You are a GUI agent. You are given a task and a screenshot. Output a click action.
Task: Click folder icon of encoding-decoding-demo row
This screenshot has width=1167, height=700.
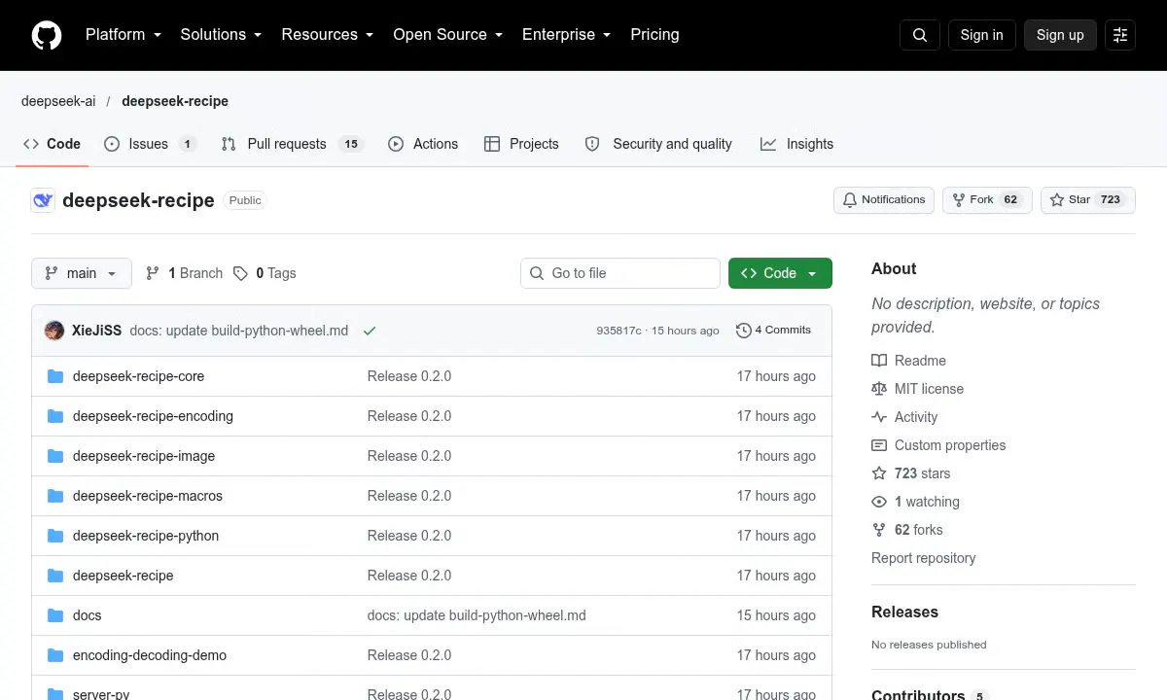55,655
